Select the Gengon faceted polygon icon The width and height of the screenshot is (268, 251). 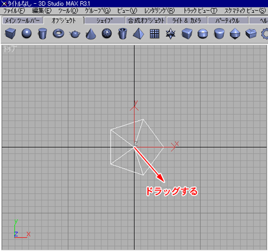pyautogui.click(x=251, y=34)
